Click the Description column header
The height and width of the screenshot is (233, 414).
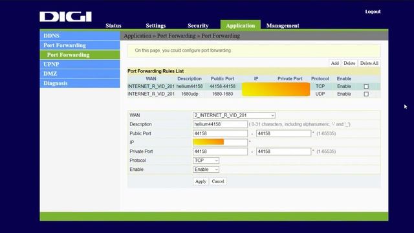pos(190,79)
